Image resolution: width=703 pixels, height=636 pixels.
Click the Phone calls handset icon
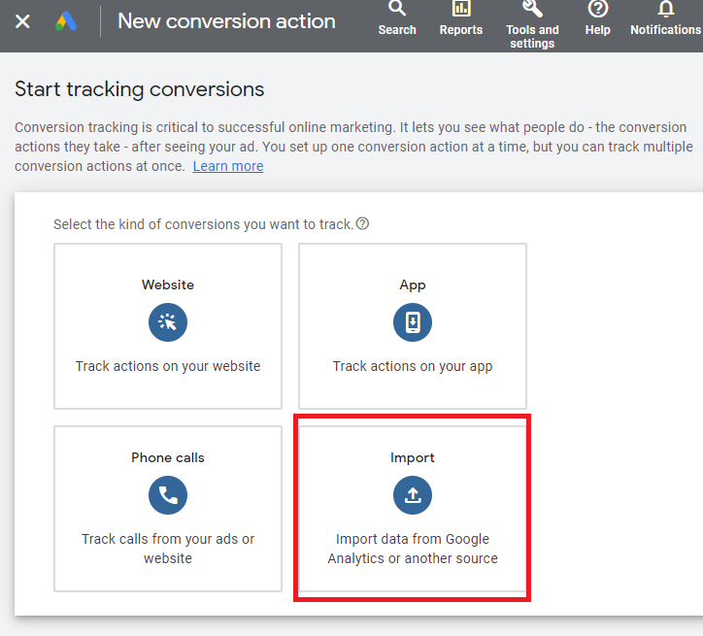168,495
